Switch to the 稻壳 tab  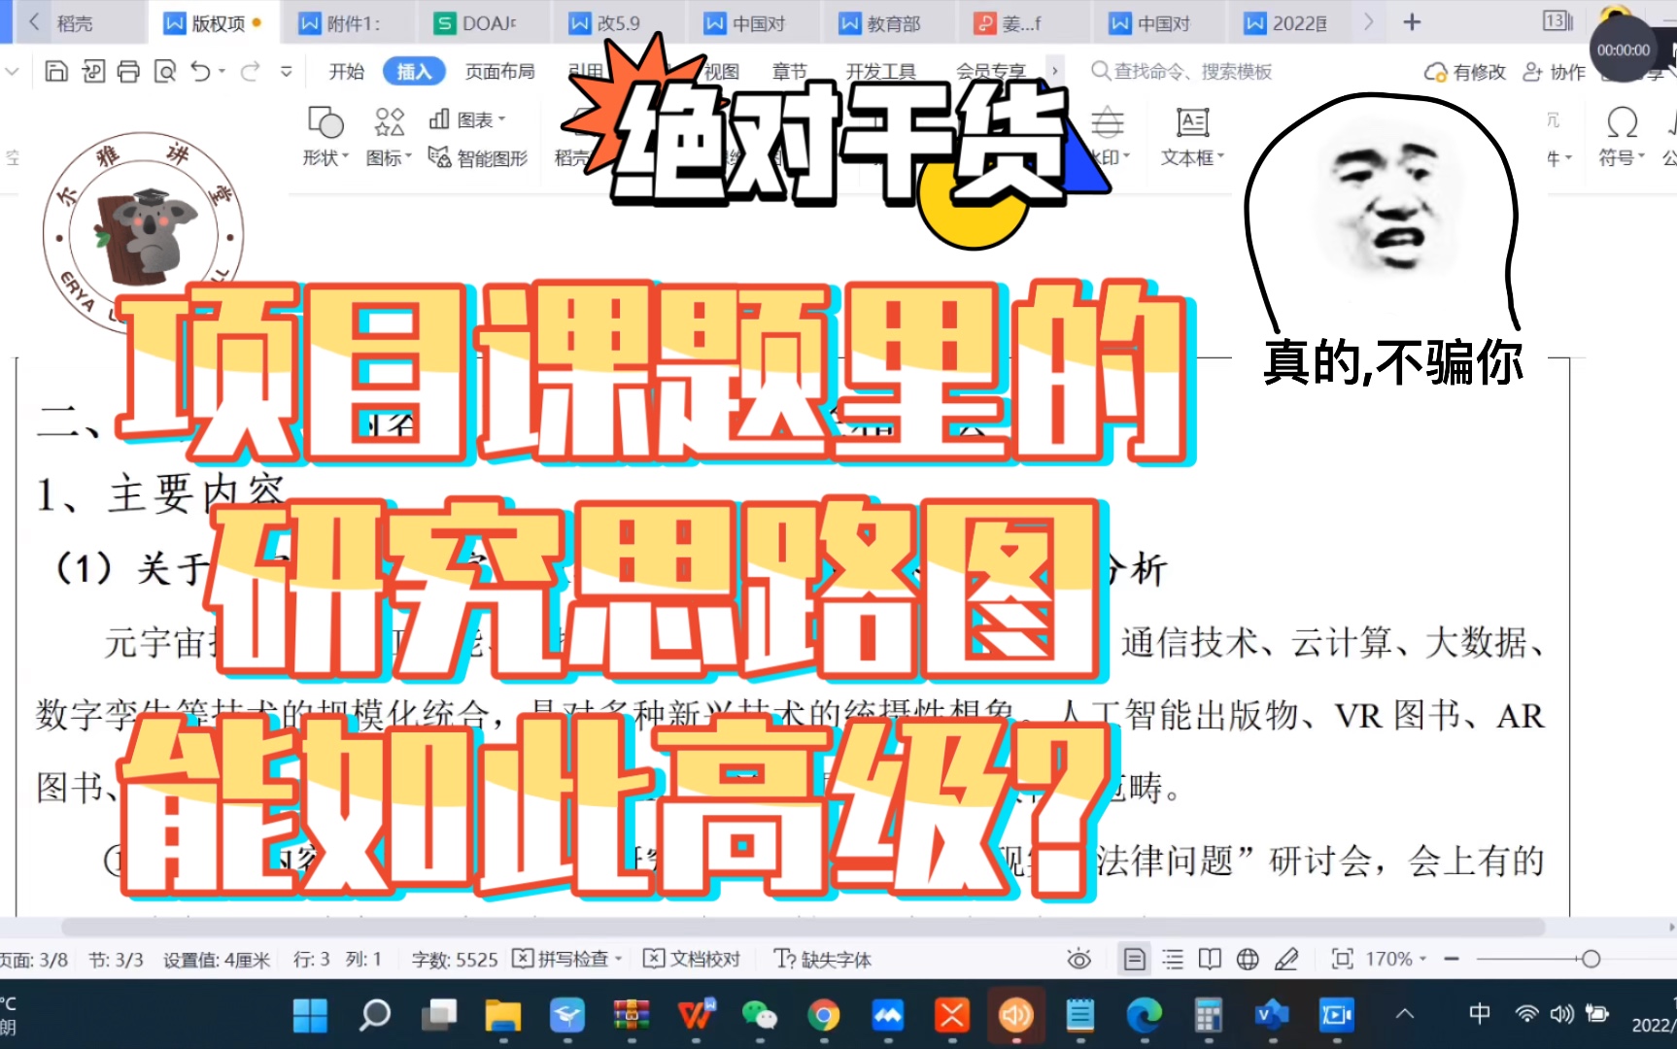74,22
